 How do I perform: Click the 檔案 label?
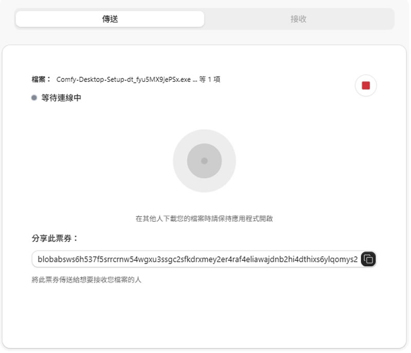click(41, 79)
